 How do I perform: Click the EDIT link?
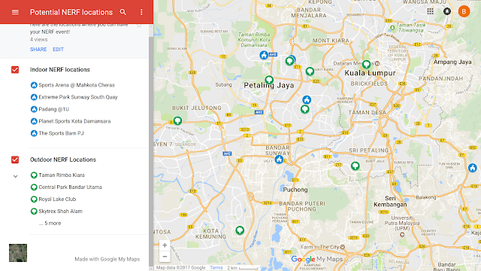(59, 50)
